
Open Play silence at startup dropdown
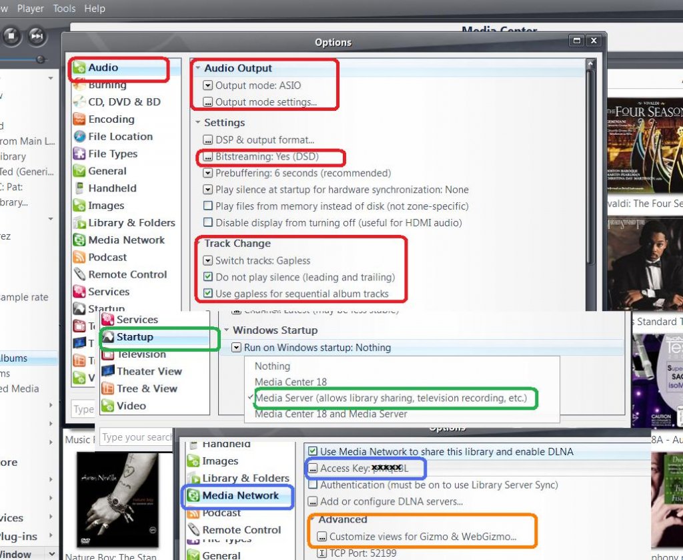pyautogui.click(x=208, y=190)
